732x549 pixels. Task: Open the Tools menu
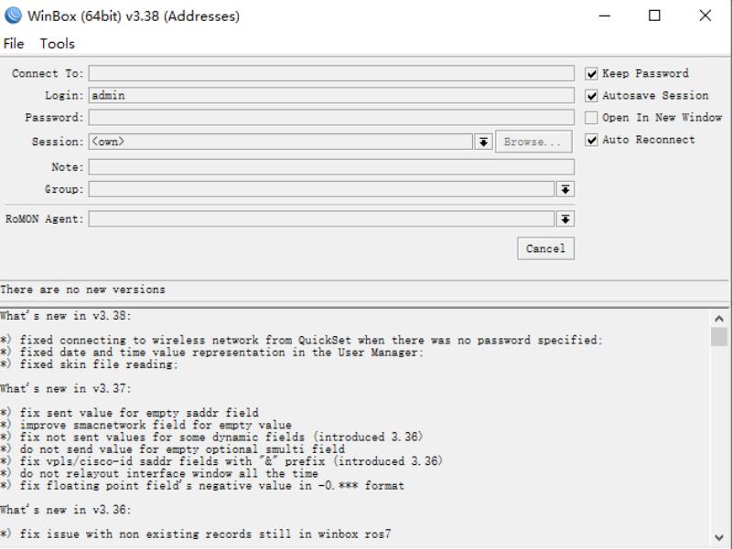click(x=57, y=43)
